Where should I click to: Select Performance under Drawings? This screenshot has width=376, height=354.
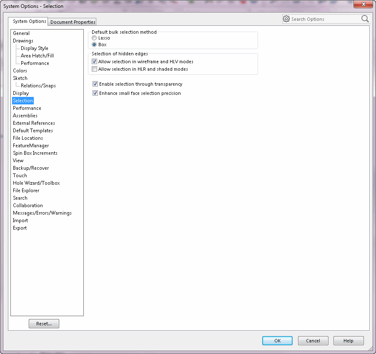coord(35,63)
